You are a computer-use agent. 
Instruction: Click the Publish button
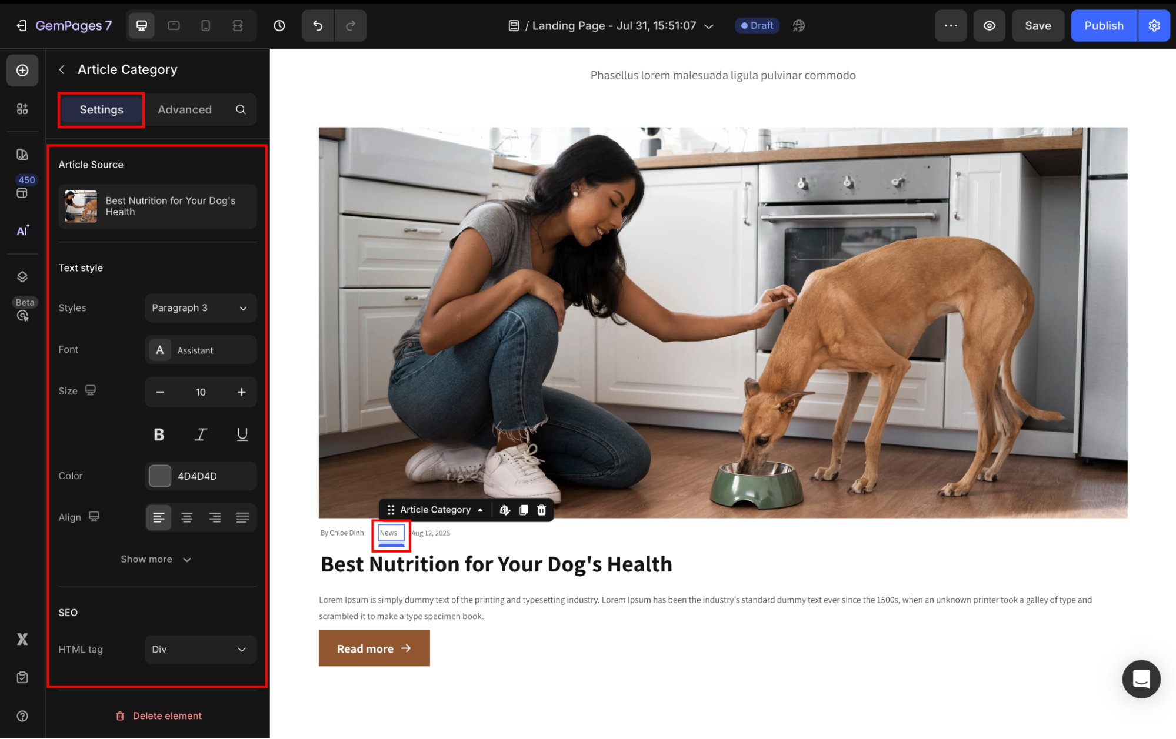pos(1104,26)
